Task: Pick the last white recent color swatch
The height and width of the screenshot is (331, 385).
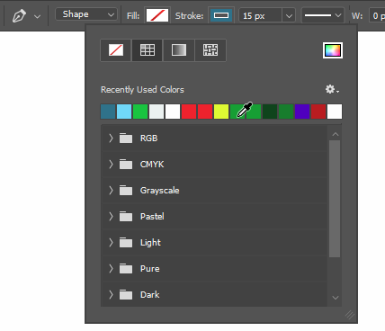Action: [x=335, y=112]
